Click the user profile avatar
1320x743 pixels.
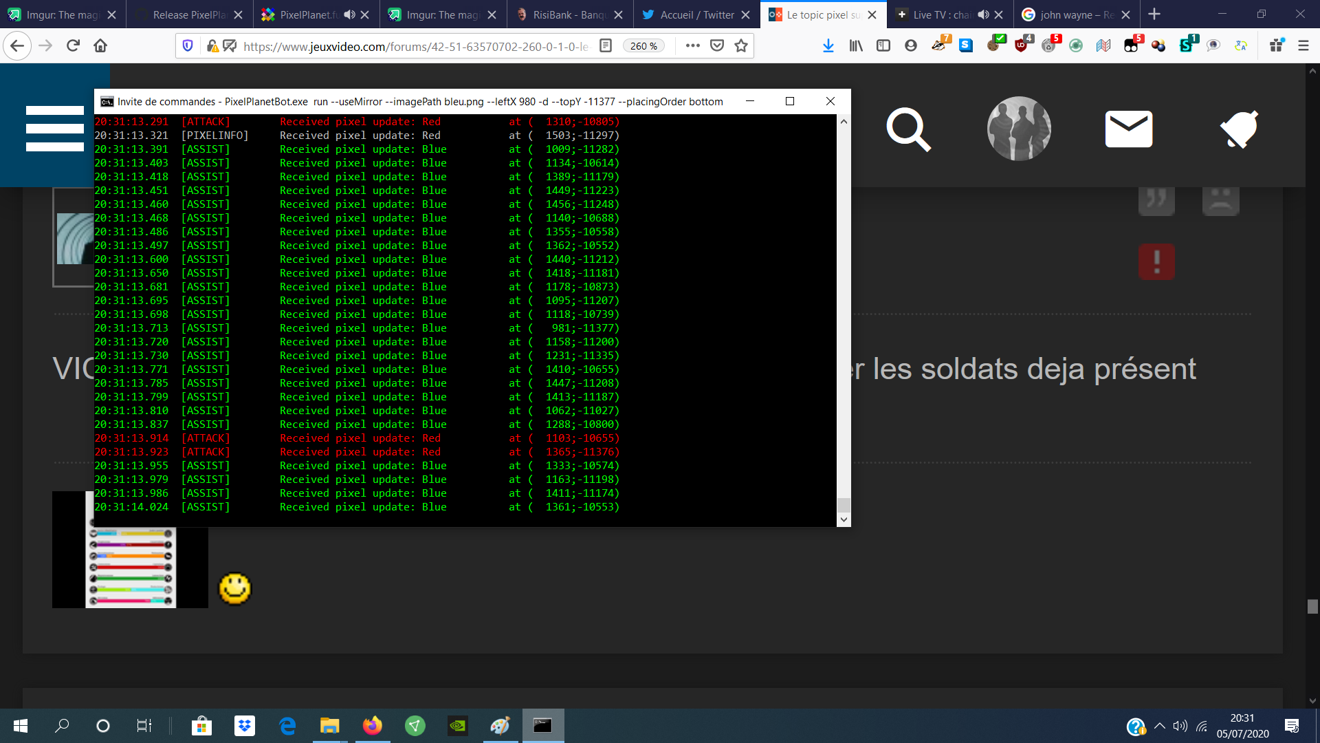(1019, 129)
